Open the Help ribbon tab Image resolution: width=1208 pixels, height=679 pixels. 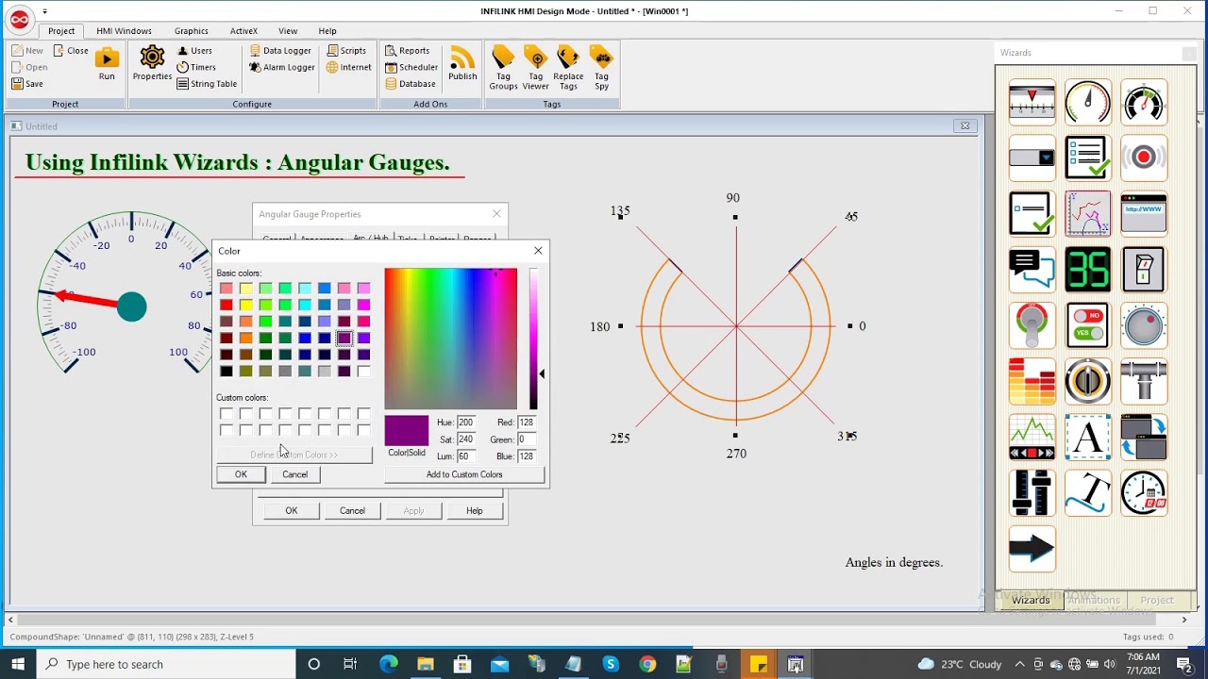point(327,31)
